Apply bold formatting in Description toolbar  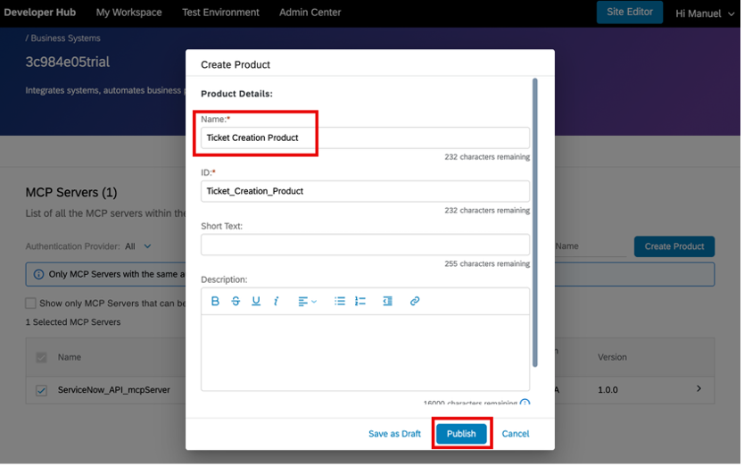(x=215, y=301)
